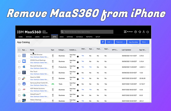Click Delete link for GlobalProtect
Viewport: 171px width, 111px height.
pyautogui.click(x=42, y=96)
